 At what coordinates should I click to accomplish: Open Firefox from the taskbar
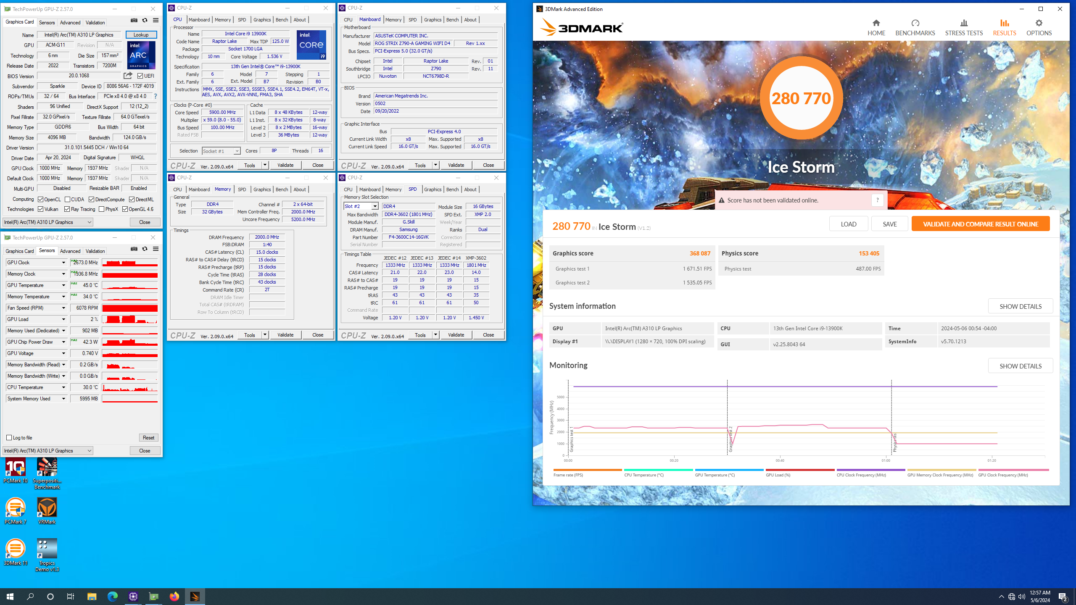[174, 596]
